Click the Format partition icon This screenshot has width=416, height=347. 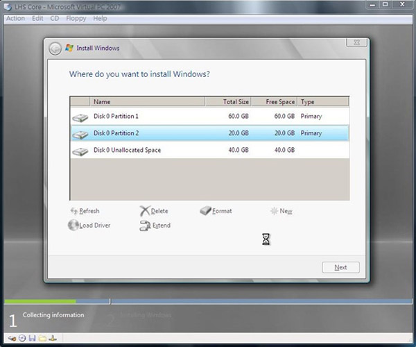pyautogui.click(x=205, y=211)
